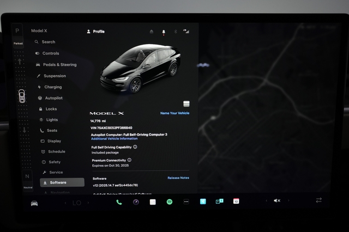Tap the up arrow on the drive strip
349x232 pixels.
click(20, 62)
